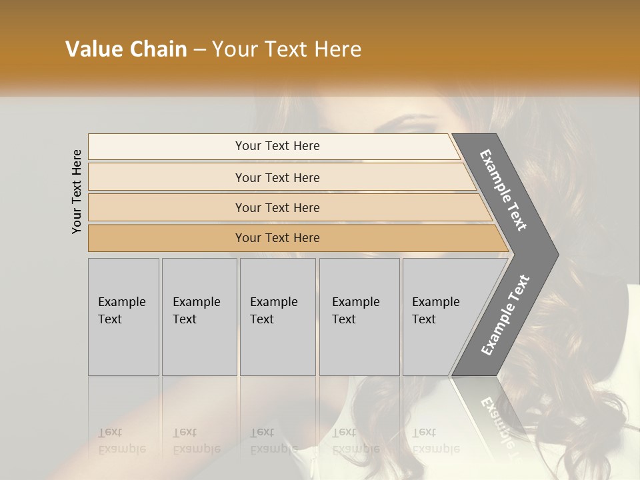The height and width of the screenshot is (480, 640).
Task: Select the second gray "Example Text" box
Action: coord(199,317)
